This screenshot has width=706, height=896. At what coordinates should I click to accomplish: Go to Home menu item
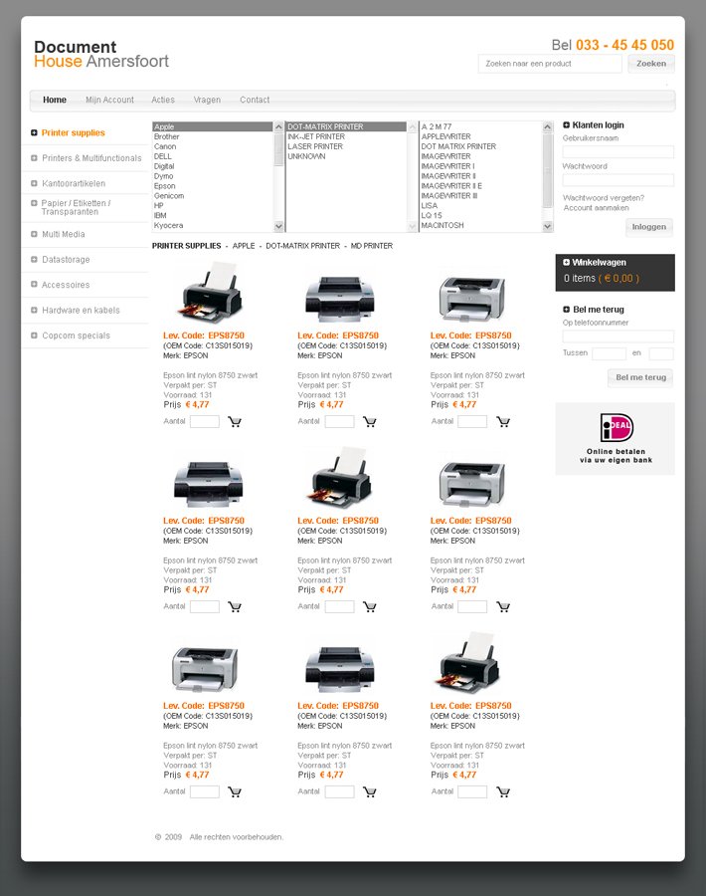[x=55, y=100]
